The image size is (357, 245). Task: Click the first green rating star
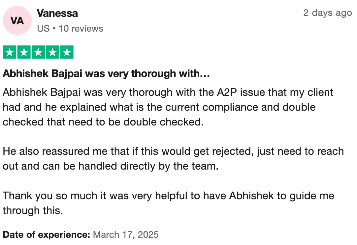(10, 52)
